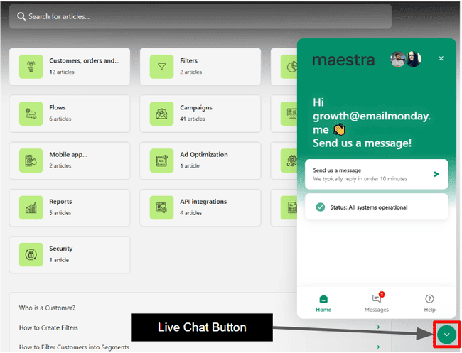Open Status: All systems operational card

pos(377,207)
